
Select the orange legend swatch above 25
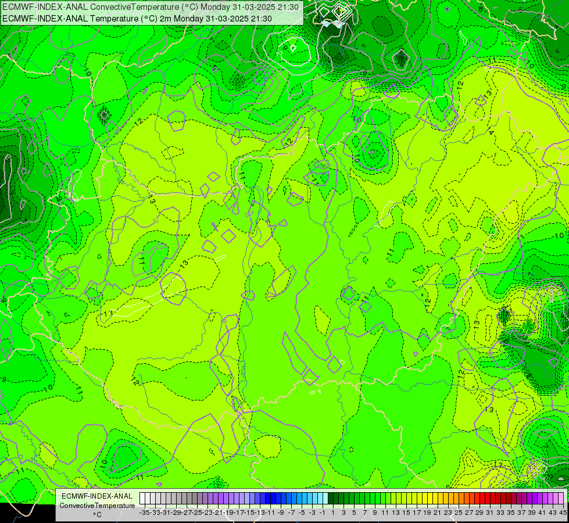456,499
